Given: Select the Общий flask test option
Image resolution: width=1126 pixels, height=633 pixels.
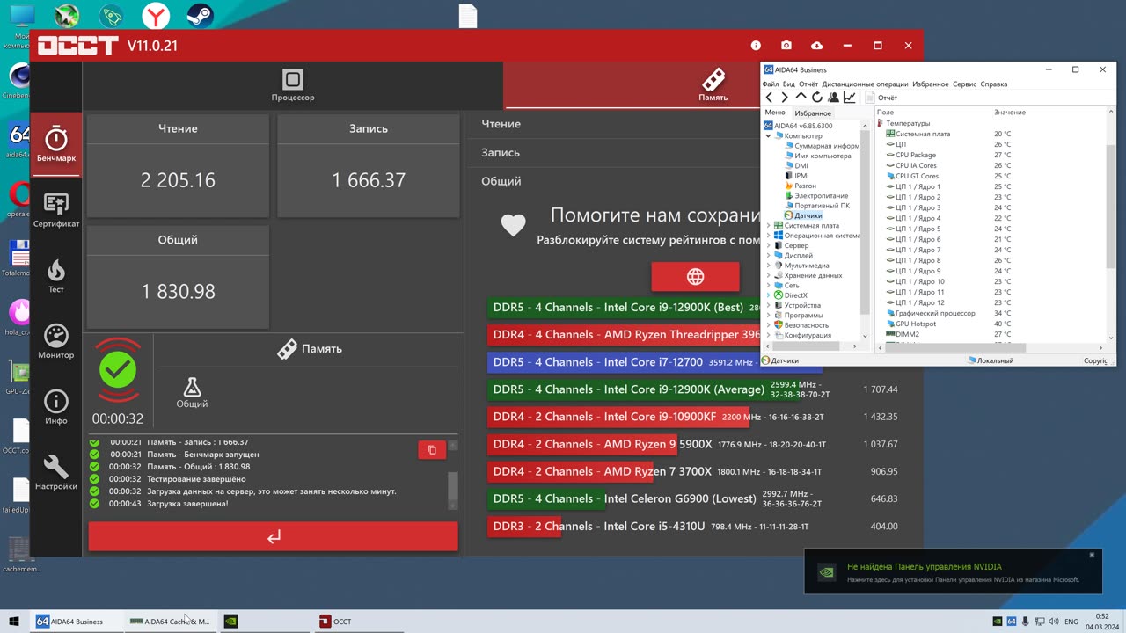Looking at the screenshot, I should point(192,393).
